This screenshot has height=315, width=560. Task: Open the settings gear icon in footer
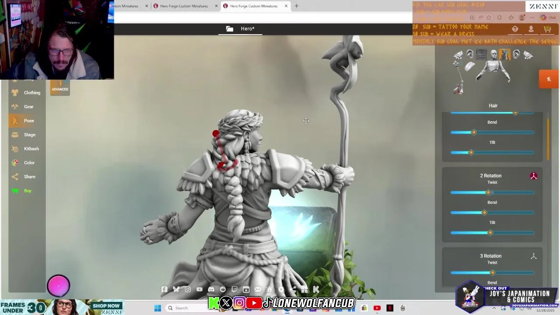coord(281,289)
